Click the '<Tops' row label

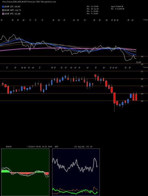145,20
